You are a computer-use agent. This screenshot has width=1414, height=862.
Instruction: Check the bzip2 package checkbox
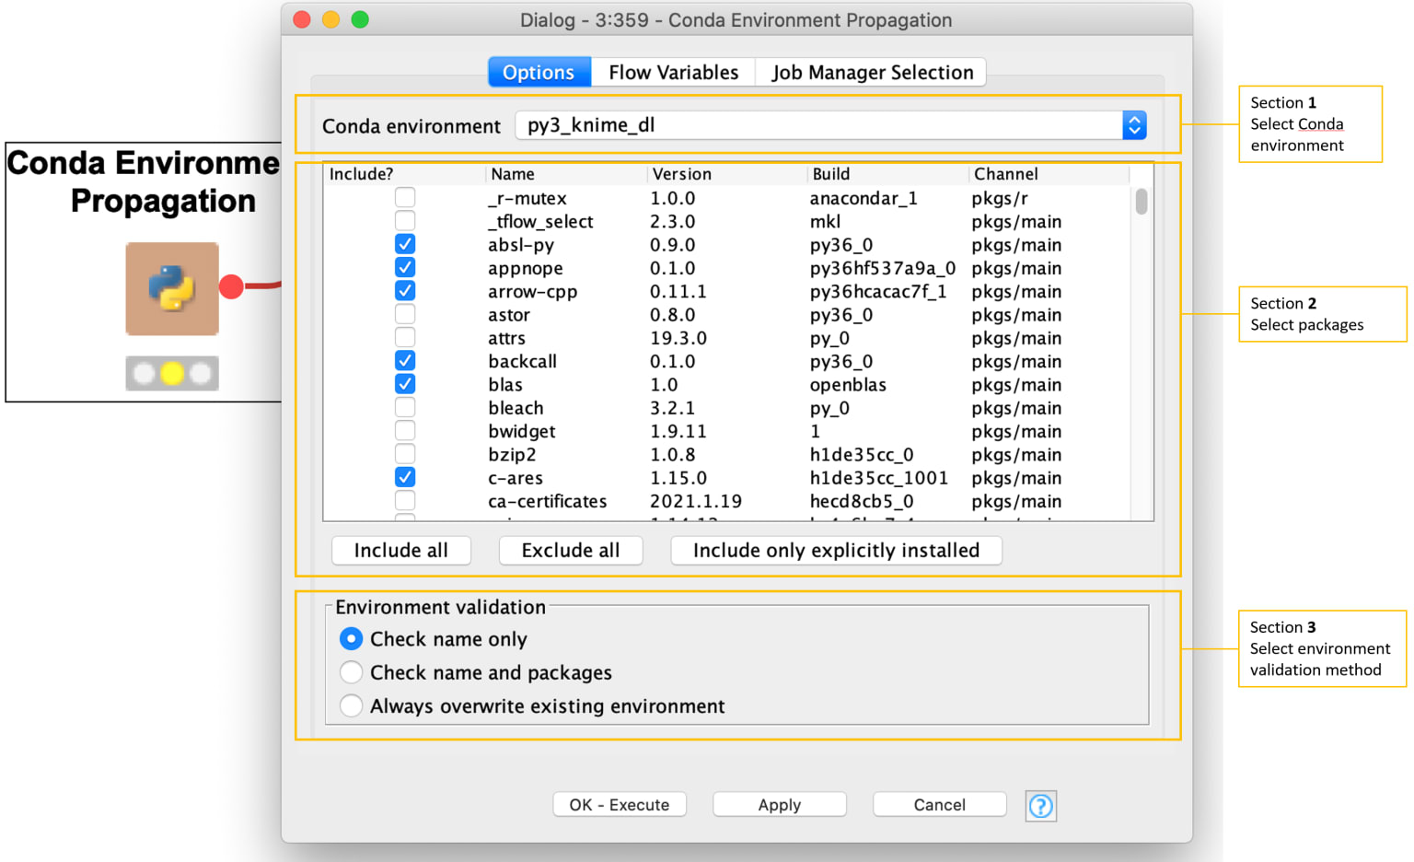pyautogui.click(x=405, y=454)
